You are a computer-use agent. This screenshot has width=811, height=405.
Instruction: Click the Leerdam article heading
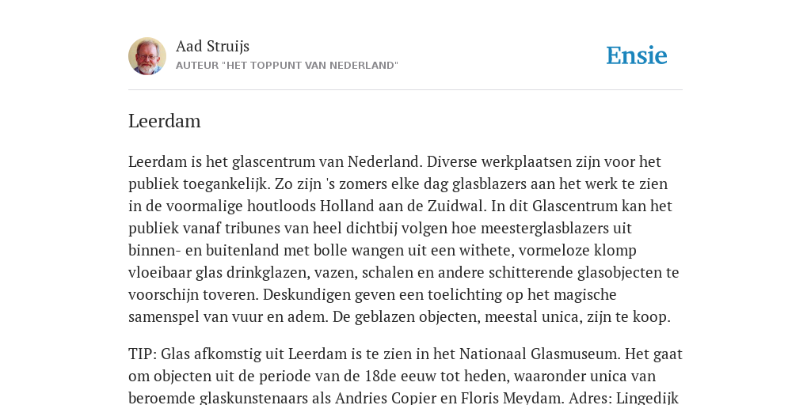click(x=165, y=121)
